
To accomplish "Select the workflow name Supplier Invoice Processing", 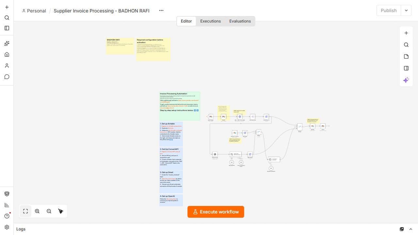I will click(x=102, y=11).
